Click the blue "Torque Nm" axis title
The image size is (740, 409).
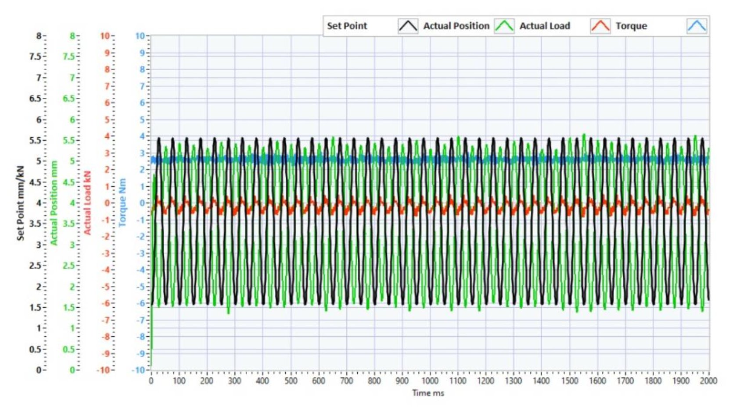122,203
